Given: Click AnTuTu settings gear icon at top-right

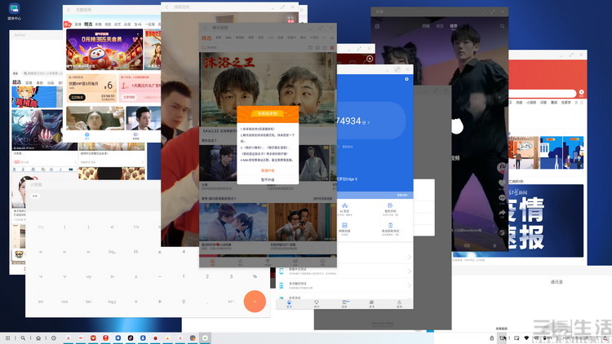Looking at the screenshot, I should tap(406, 79).
